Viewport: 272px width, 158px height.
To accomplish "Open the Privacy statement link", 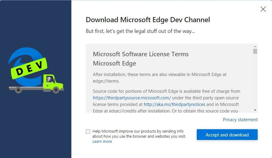I will tap(240, 120).
